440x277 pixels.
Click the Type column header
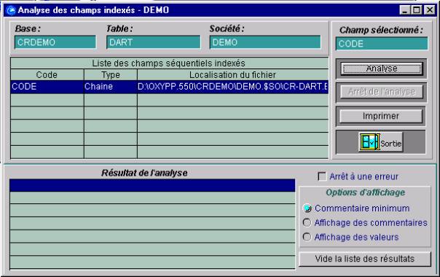tap(111, 75)
